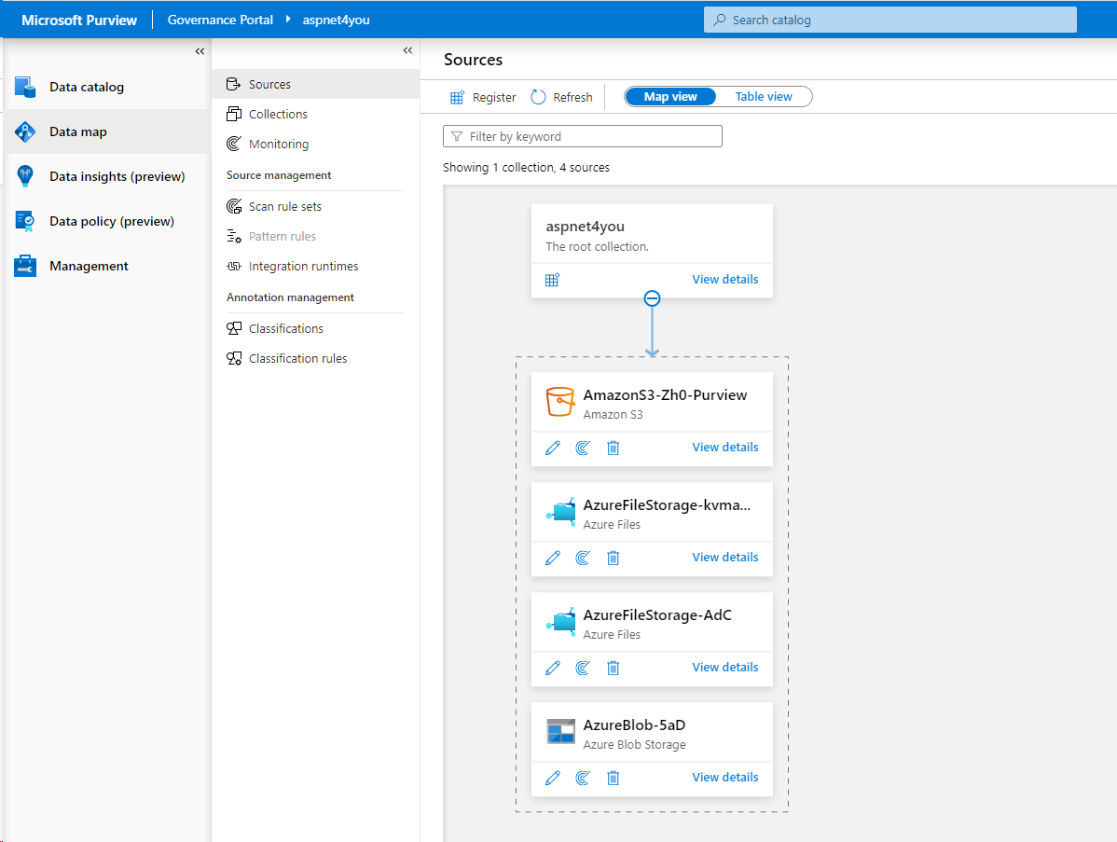Edit the AzureFileStorage-kvma source
Image resolution: width=1117 pixels, height=842 pixels.
click(x=553, y=558)
